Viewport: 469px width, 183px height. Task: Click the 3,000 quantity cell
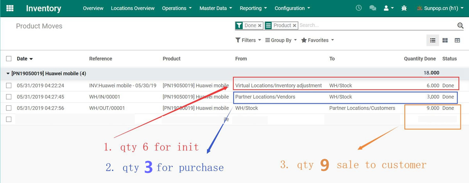tap(433, 97)
